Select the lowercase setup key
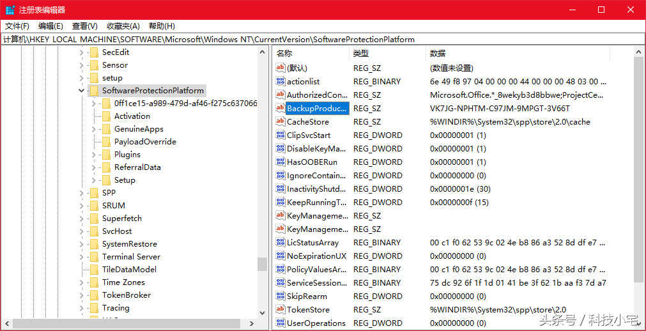This screenshot has width=646, height=331. 112,78
